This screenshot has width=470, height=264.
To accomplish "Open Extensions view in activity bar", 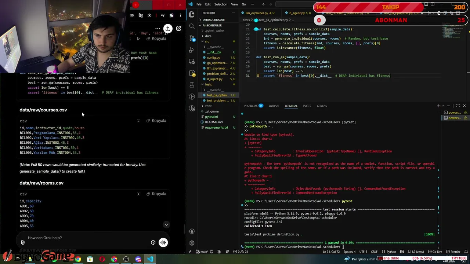I will (x=192, y=73).
